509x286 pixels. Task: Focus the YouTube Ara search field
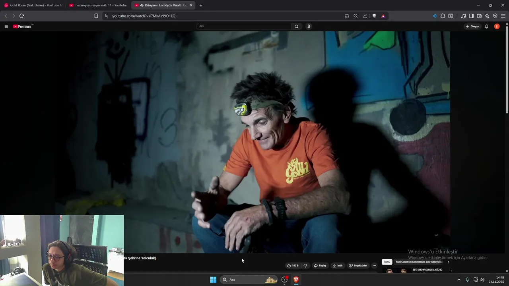(x=244, y=27)
